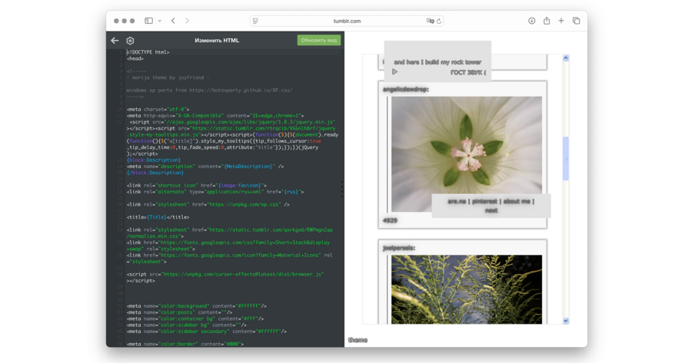The height and width of the screenshot is (363, 692).
Task: Play the audio in music player
Action: pos(395,72)
